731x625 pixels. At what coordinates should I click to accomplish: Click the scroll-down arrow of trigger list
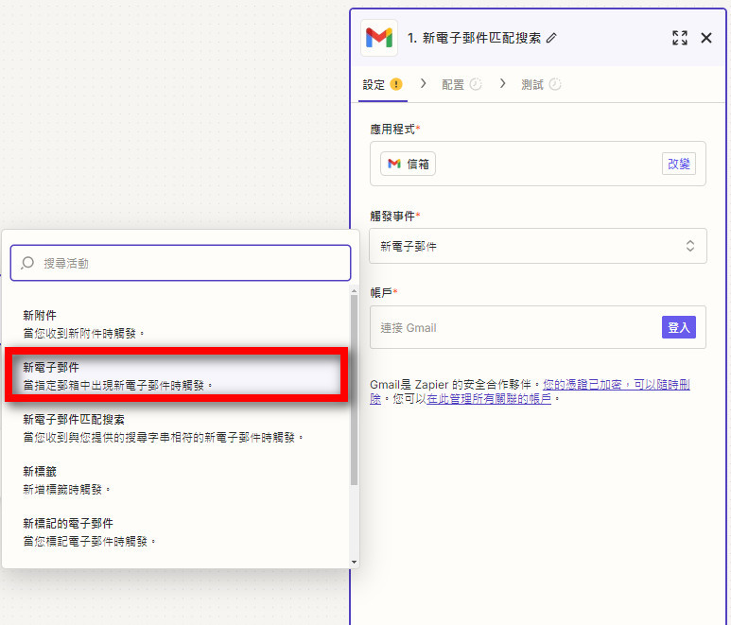point(355,562)
